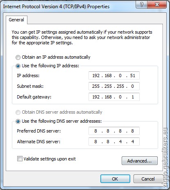Viewport: 170px width, 190px height.
Task: Click the help question mark icon
Action: click(142, 5)
